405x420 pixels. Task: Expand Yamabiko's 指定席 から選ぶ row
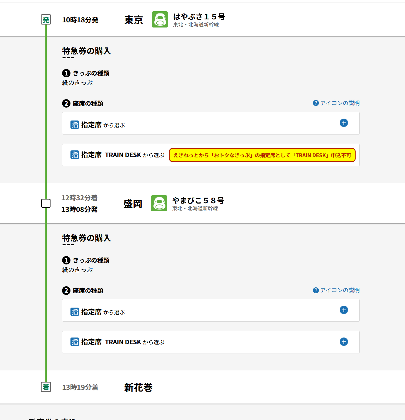211,310
